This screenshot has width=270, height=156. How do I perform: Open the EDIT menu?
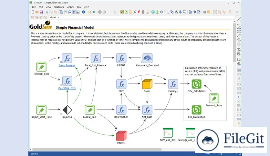(41, 7)
